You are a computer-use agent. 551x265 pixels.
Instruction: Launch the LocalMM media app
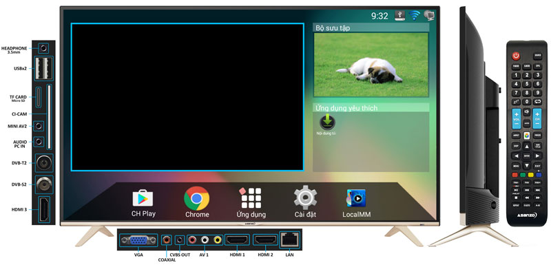point(356,198)
